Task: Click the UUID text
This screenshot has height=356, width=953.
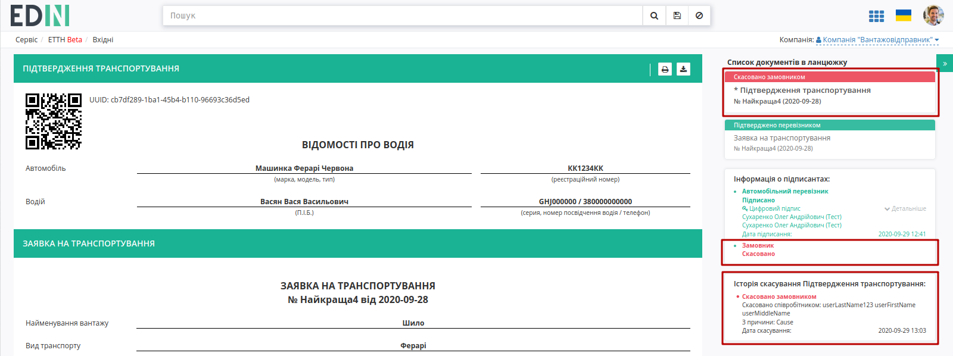Action: pyautogui.click(x=169, y=100)
